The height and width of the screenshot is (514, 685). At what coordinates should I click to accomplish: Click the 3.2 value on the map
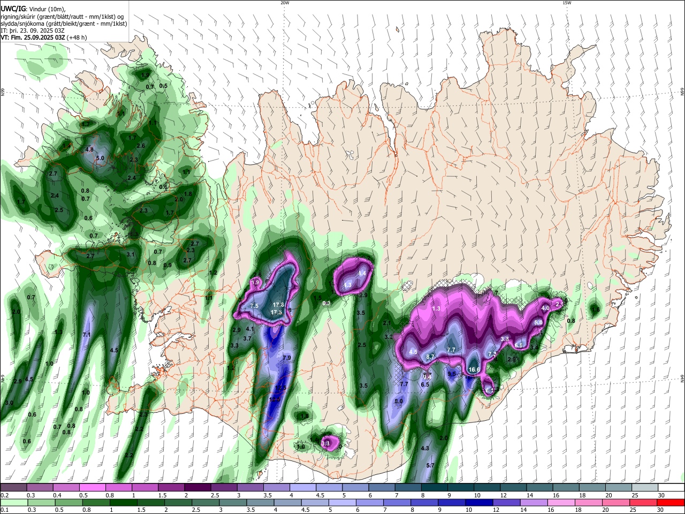pyautogui.click(x=389, y=337)
